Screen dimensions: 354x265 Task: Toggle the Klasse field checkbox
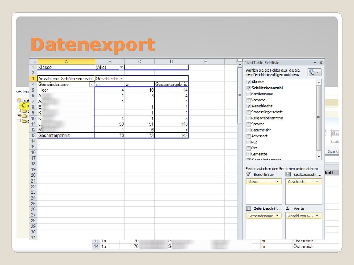(249, 82)
